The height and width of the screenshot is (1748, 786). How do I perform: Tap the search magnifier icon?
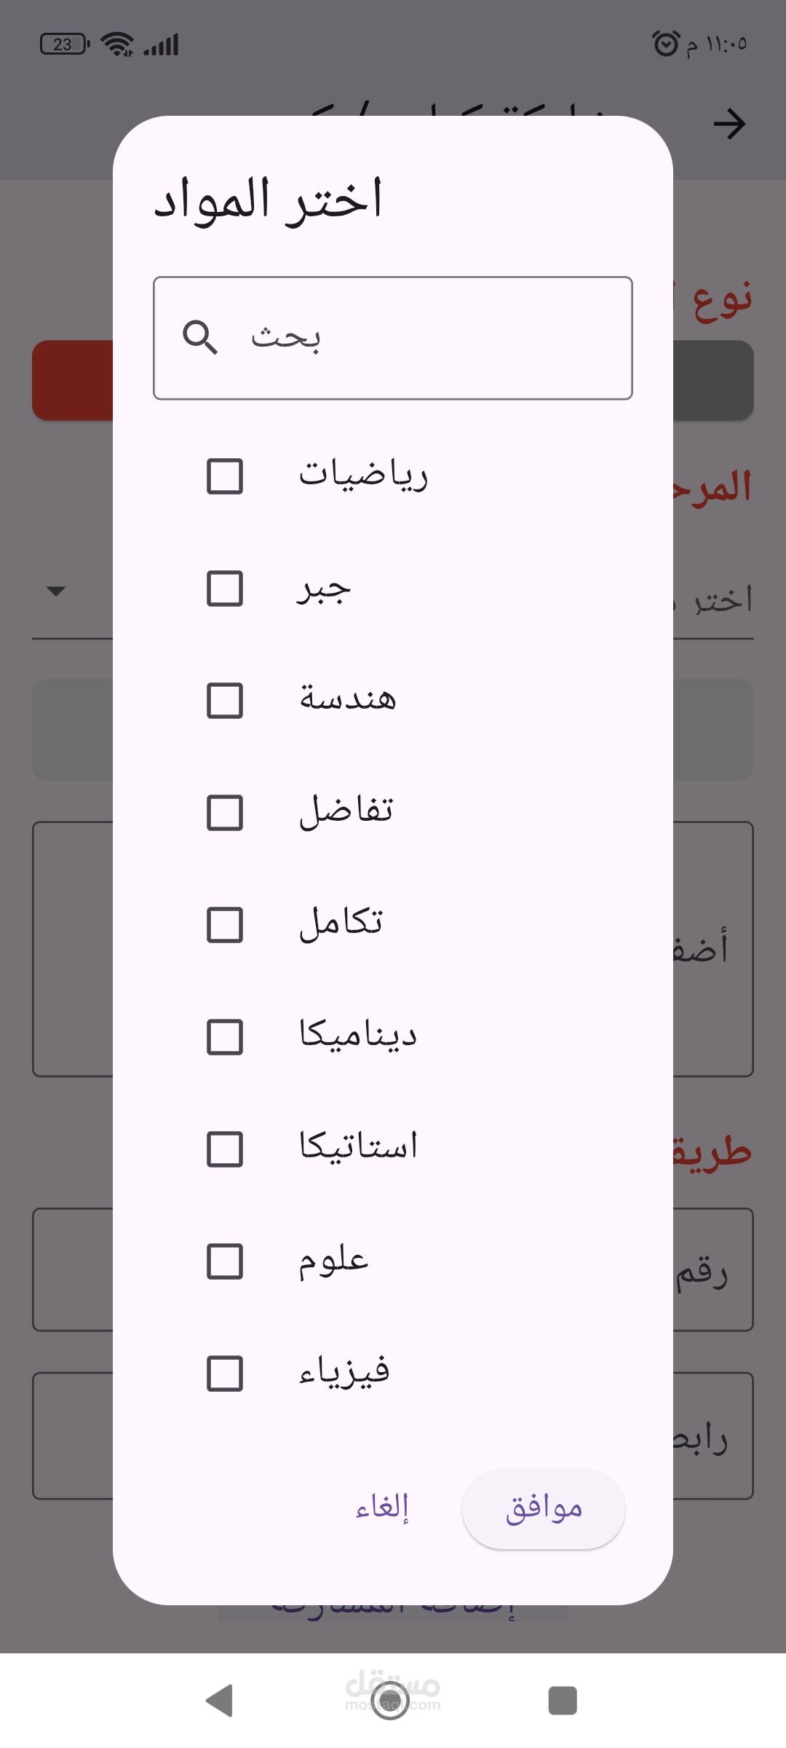pos(200,337)
